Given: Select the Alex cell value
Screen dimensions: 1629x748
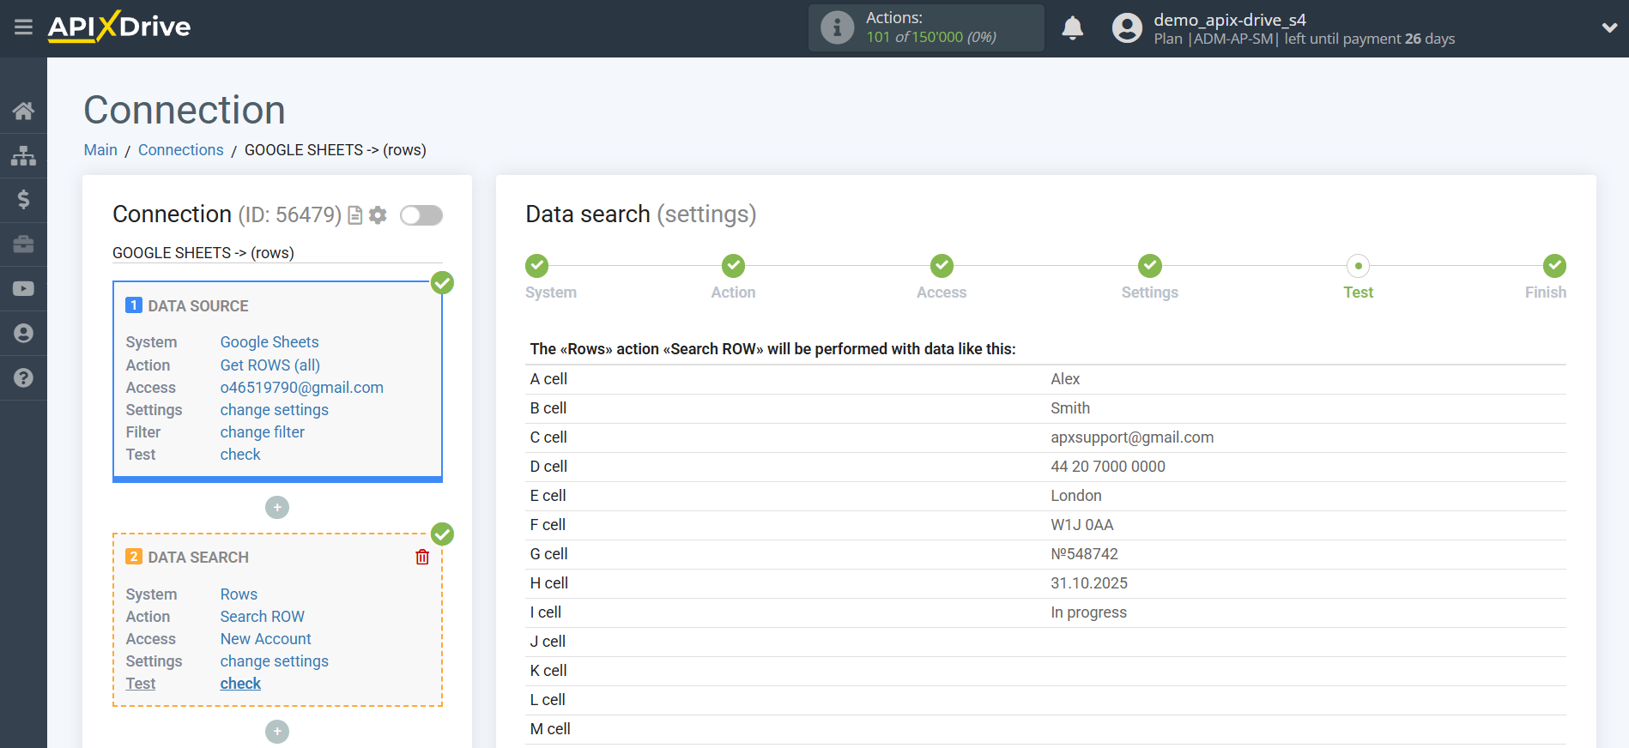Looking at the screenshot, I should (x=1065, y=379).
